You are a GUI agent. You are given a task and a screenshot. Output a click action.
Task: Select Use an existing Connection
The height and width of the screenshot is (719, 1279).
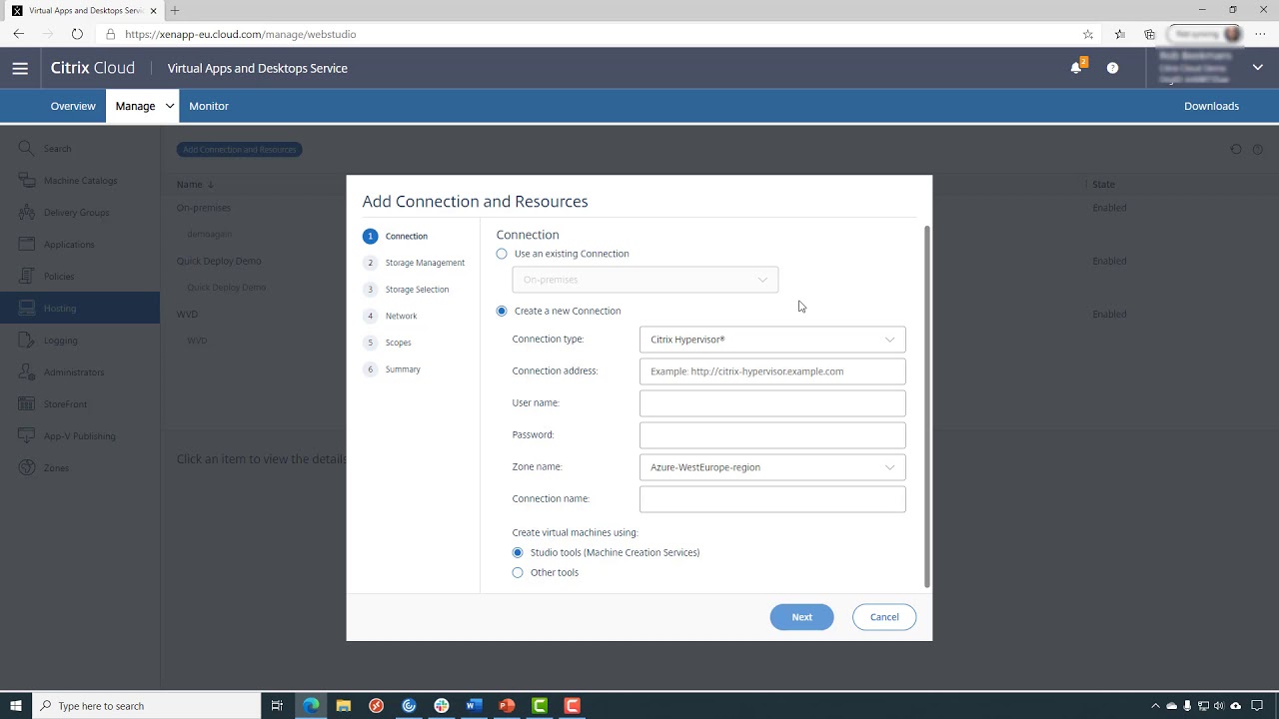click(502, 254)
